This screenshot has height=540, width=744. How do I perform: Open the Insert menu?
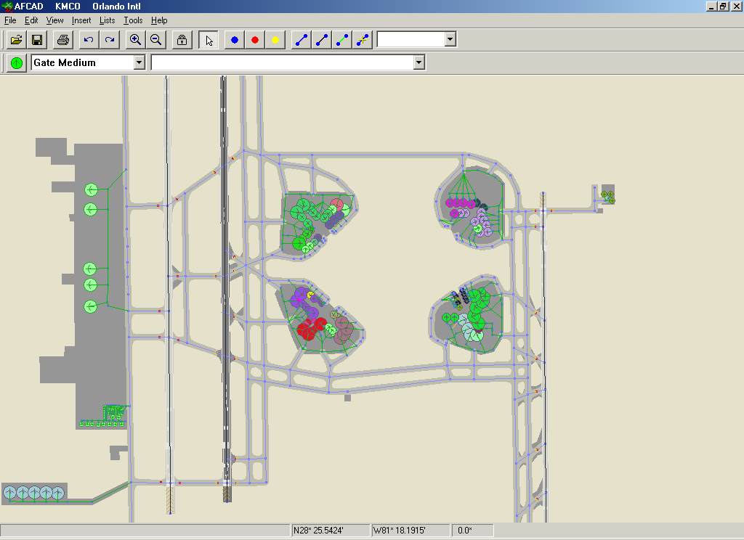point(81,20)
